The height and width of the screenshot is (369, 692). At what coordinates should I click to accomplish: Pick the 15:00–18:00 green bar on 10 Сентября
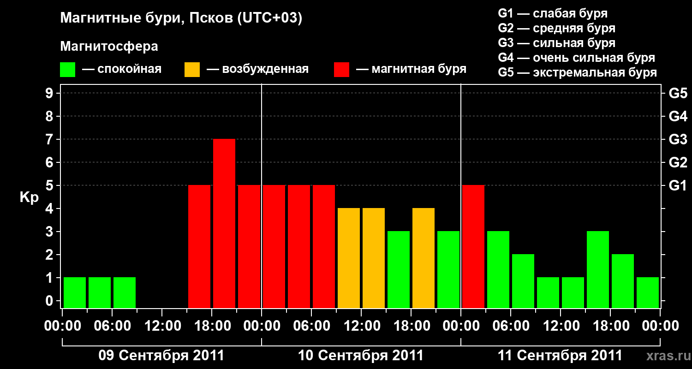coord(399,269)
